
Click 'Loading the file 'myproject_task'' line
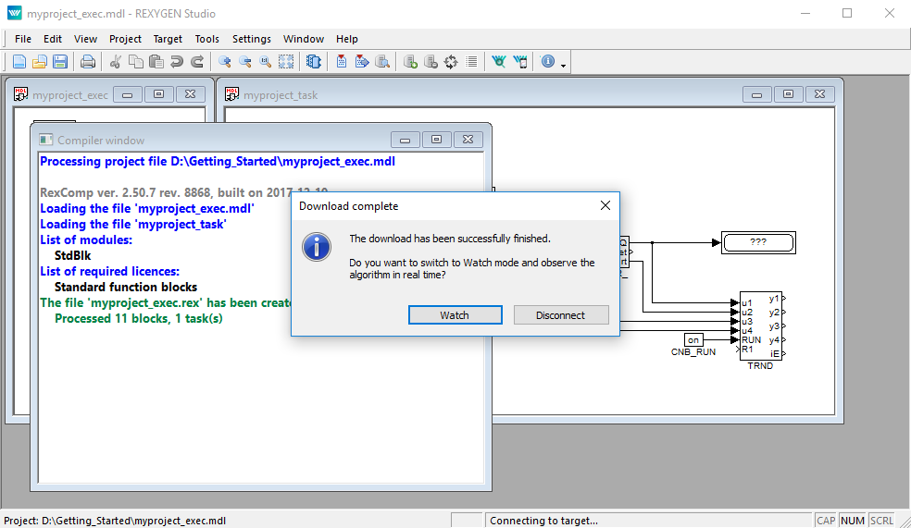coord(133,224)
